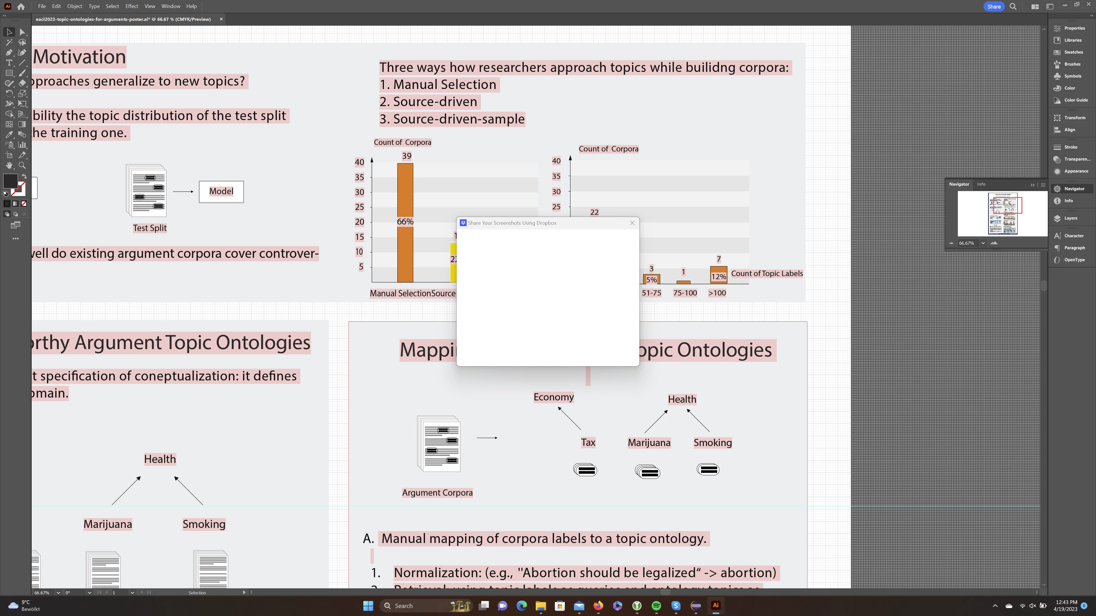This screenshot has width=1096, height=616.
Task: Select the Zoom tool in toolbar
Action: (x=22, y=165)
